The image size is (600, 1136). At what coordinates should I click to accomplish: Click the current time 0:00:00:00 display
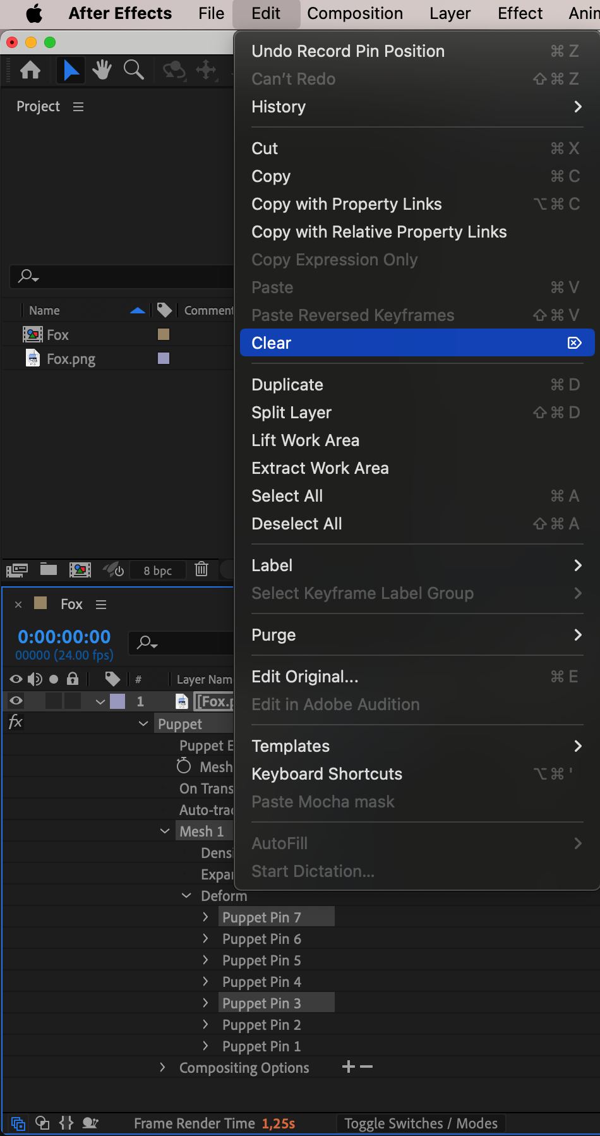click(x=64, y=637)
